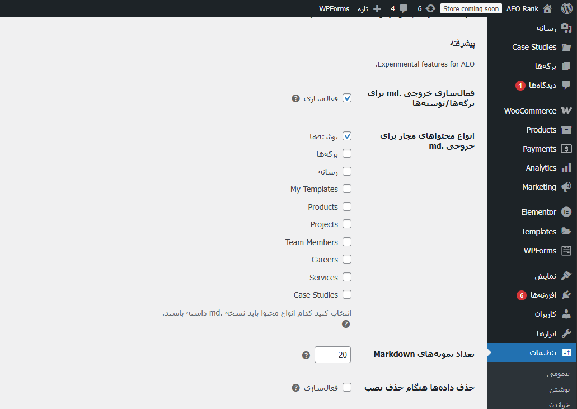Click help icon next to Markdown count field
Screen dimensions: 577x409
(x=306, y=355)
